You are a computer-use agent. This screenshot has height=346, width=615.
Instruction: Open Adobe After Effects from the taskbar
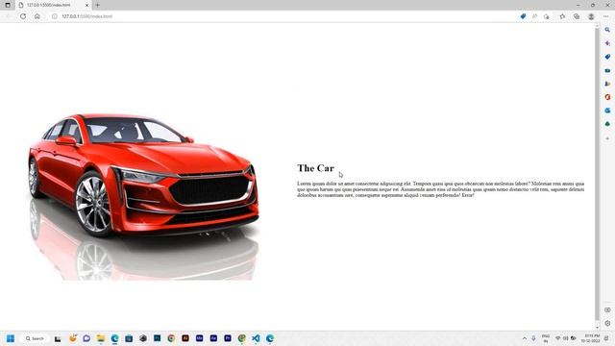pyautogui.click(x=213, y=337)
